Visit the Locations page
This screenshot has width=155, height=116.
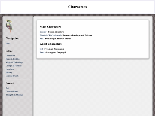click(x=10, y=69)
